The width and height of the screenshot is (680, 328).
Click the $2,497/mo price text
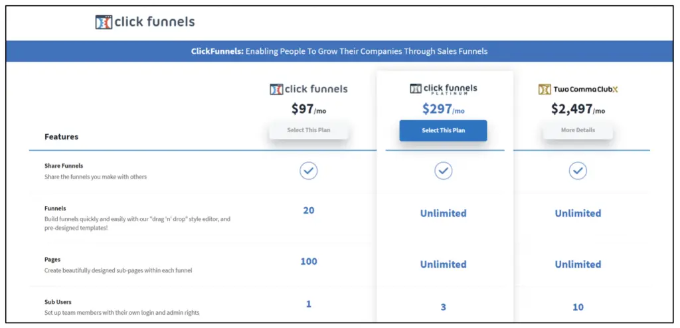(x=578, y=109)
